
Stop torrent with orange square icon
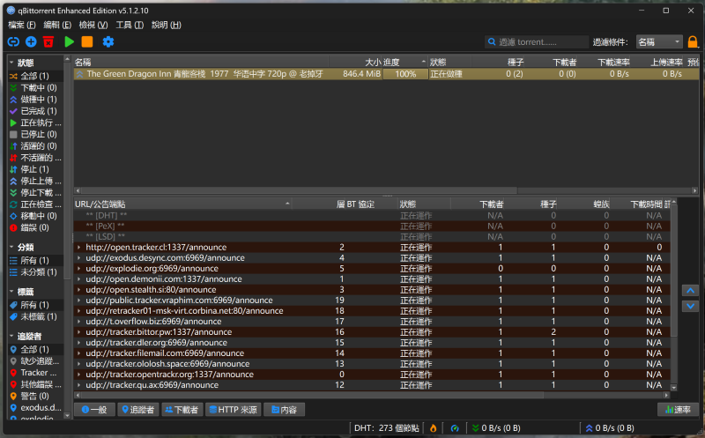[86, 41]
